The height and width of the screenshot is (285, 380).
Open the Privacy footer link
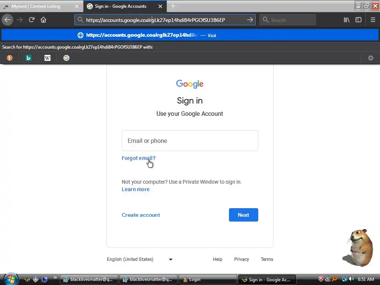(x=241, y=259)
